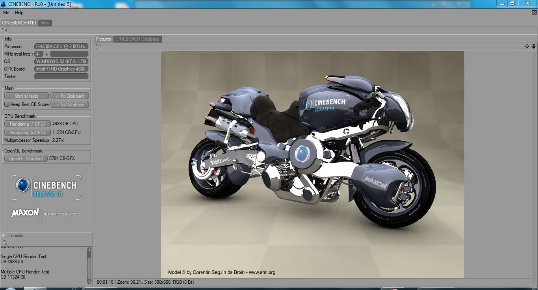538x290 pixels.
Task: Switch to the CINEBENCH R10 tab
Action: point(19,23)
